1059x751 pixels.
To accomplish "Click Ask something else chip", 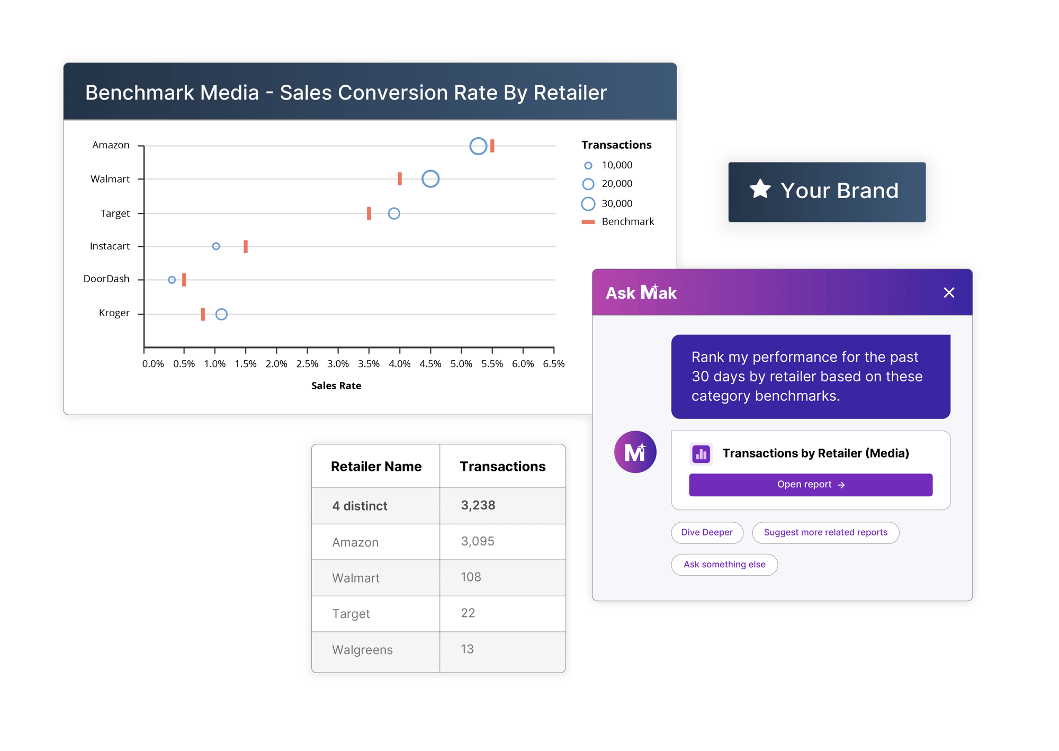I will 724,565.
